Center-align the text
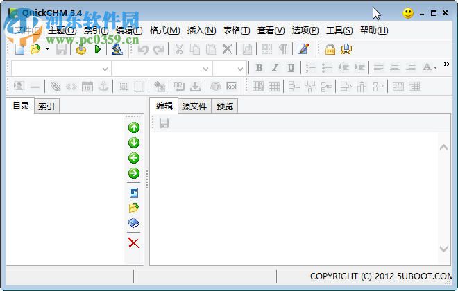458x291 pixels. 395,68
